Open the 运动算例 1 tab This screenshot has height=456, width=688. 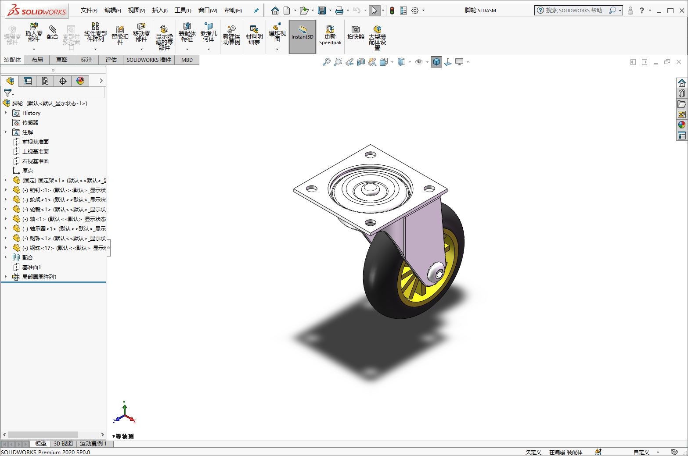[93, 443]
